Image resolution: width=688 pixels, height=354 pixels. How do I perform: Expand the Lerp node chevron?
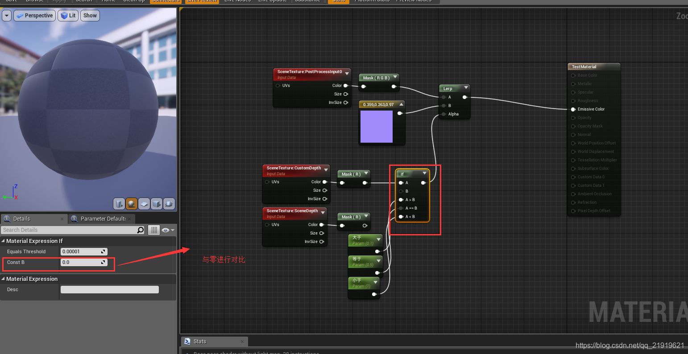(x=466, y=88)
